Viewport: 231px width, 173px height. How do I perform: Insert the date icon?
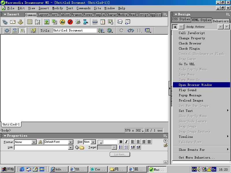pos(103,22)
